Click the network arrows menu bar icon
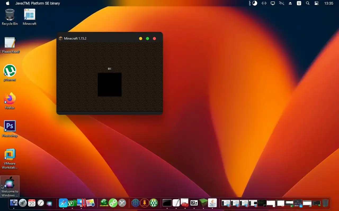The height and width of the screenshot is (211, 339). point(264,3)
